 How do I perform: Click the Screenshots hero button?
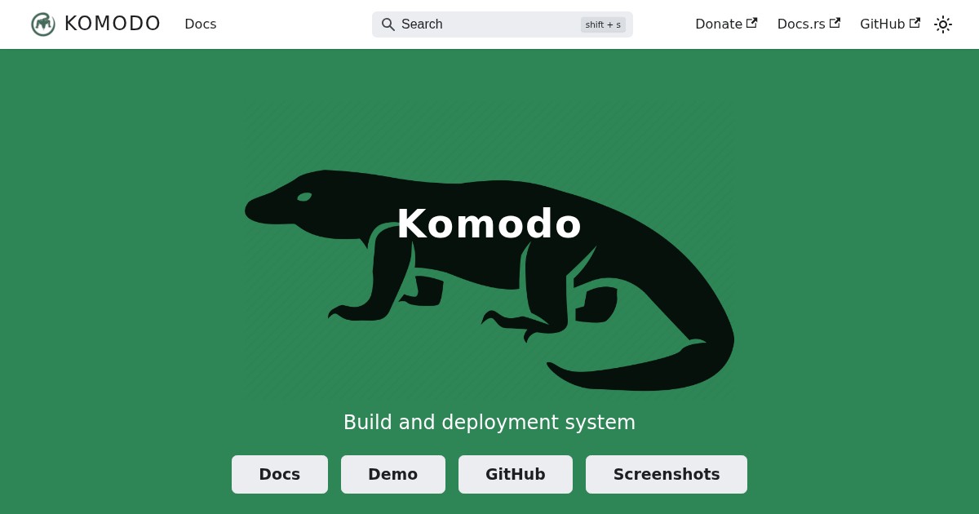click(667, 474)
